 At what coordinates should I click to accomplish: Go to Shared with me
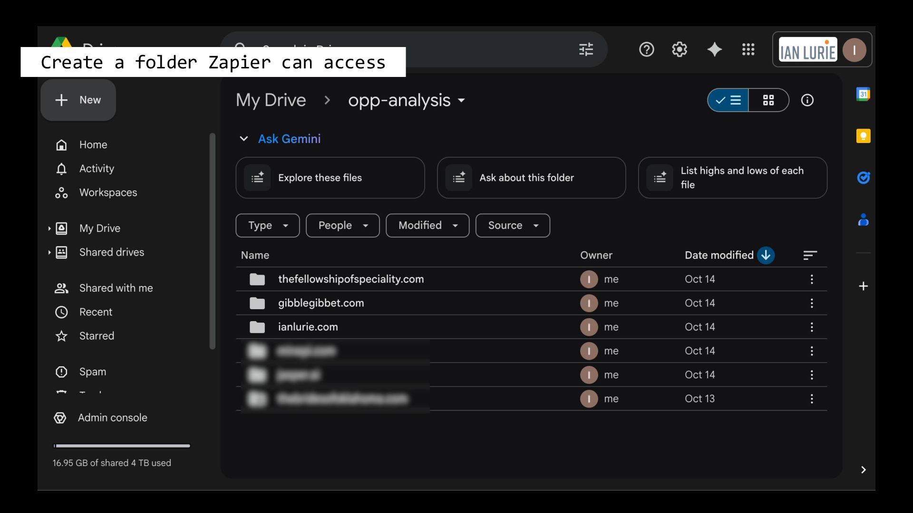click(x=116, y=288)
